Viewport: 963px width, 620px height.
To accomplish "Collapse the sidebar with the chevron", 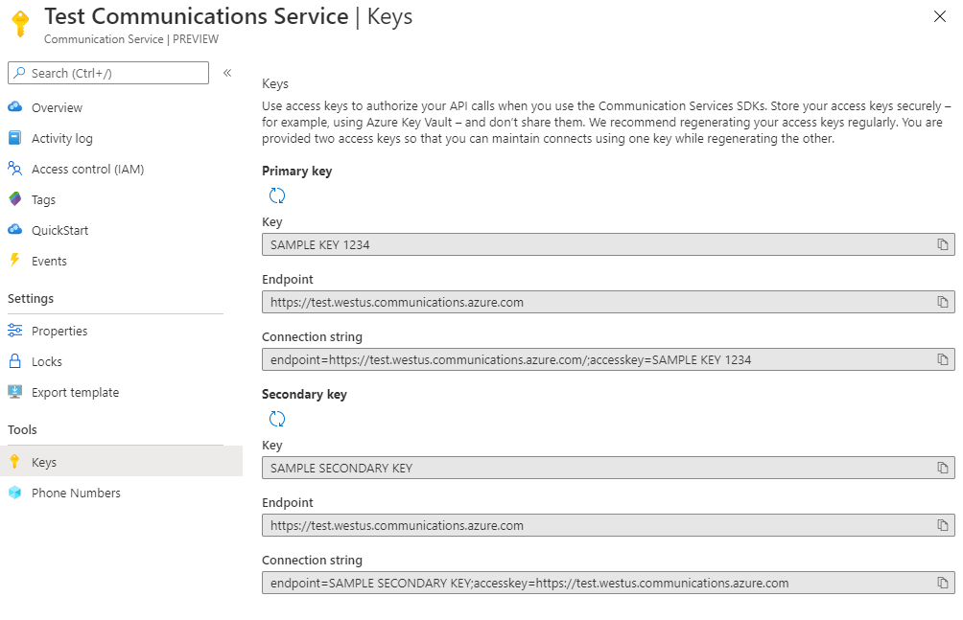I will coord(226,70).
